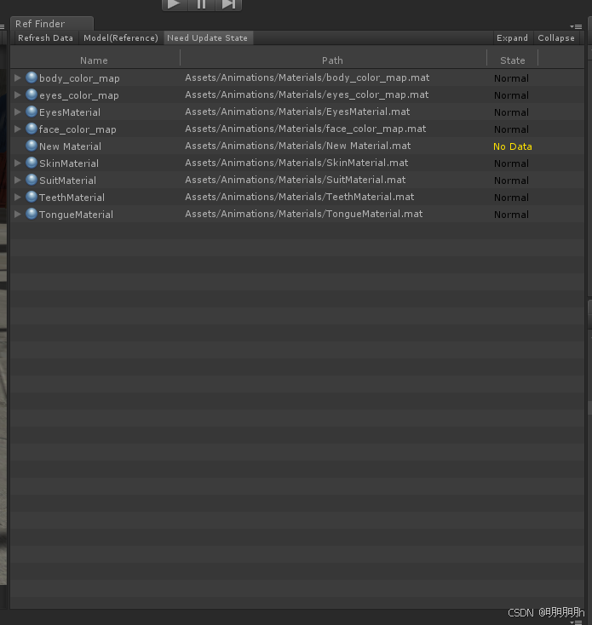Click the State column header
The image size is (592, 625).
click(513, 60)
